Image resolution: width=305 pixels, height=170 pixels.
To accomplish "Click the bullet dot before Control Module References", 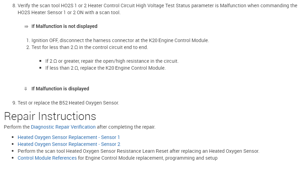I will [13, 158].
